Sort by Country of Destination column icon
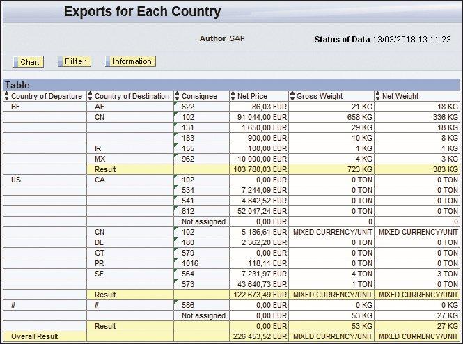 [x=91, y=96]
